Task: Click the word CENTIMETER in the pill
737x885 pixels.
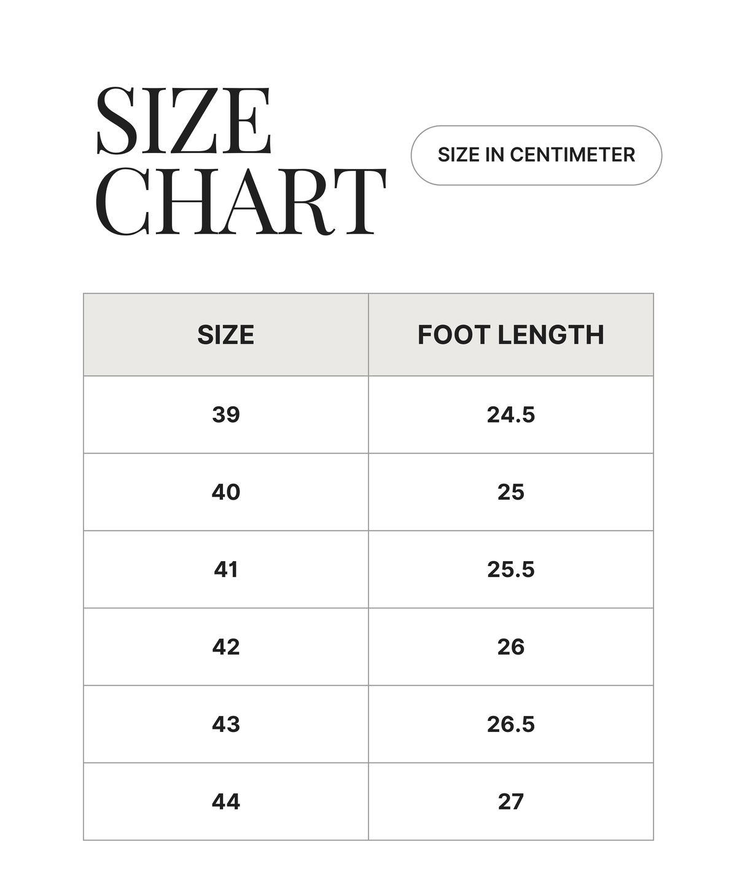Action: tap(572, 155)
